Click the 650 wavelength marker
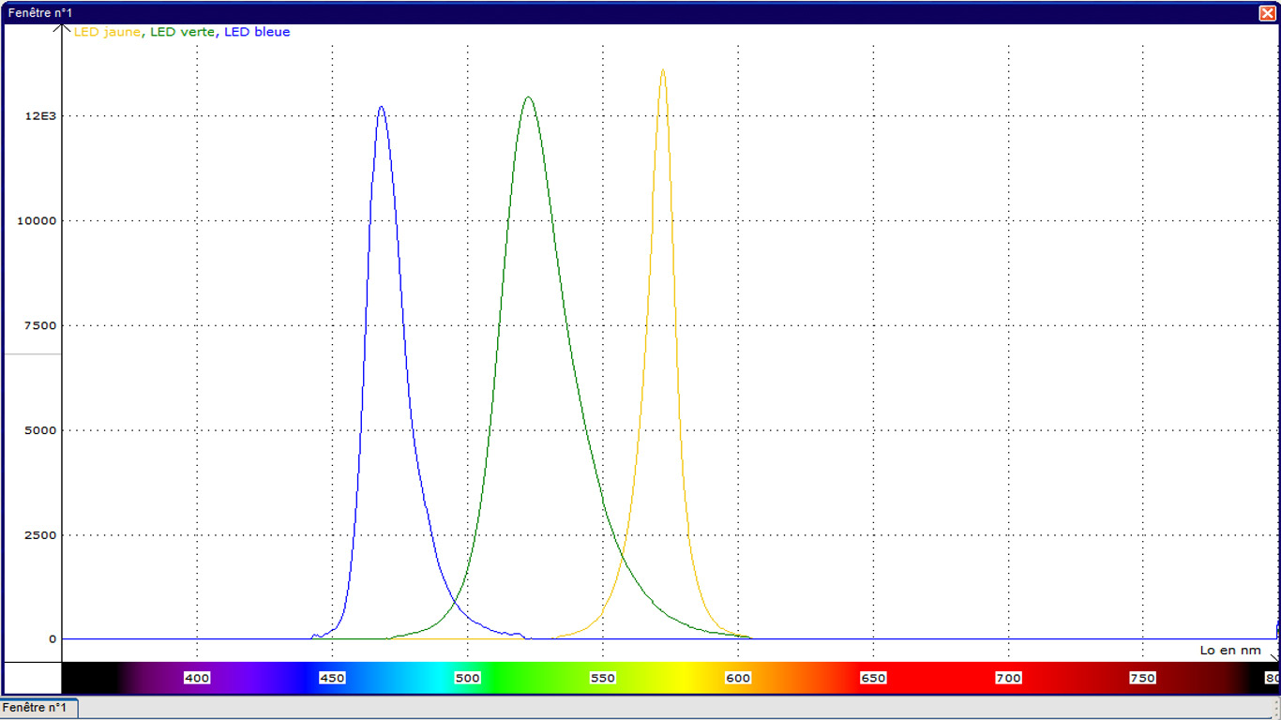The image size is (1281, 720). [x=873, y=678]
